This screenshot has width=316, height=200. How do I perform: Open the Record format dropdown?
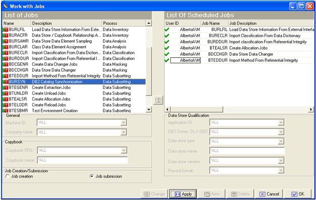coord(281,170)
